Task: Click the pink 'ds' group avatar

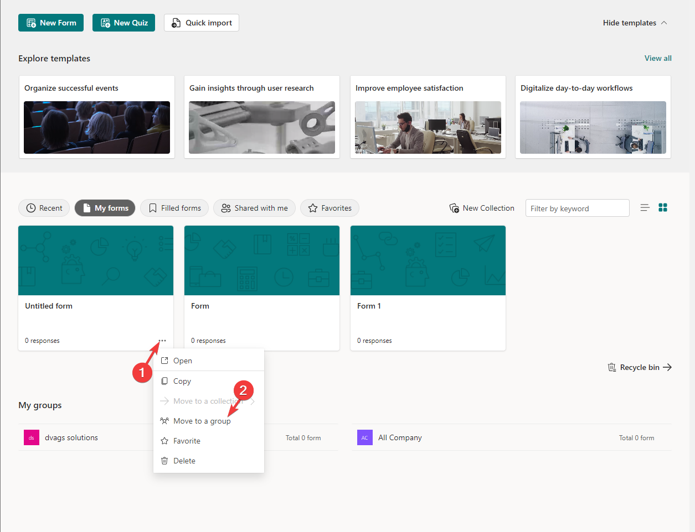Action: (x=32, y=437)
